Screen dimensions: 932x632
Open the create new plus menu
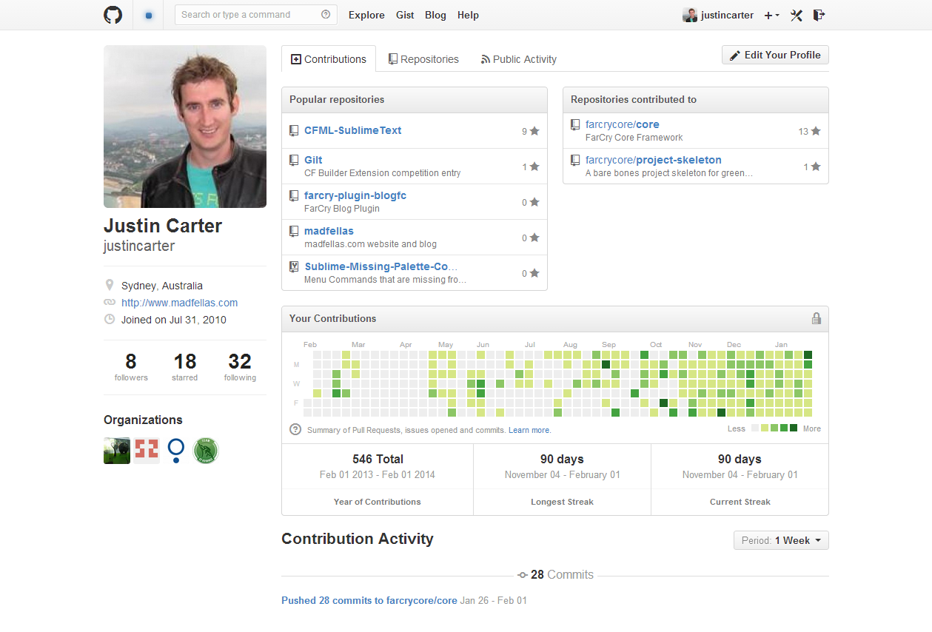(771, 15)
